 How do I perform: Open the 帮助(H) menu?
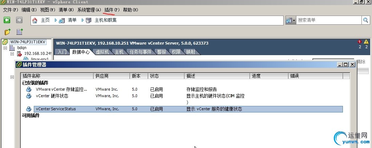point(131,10)
